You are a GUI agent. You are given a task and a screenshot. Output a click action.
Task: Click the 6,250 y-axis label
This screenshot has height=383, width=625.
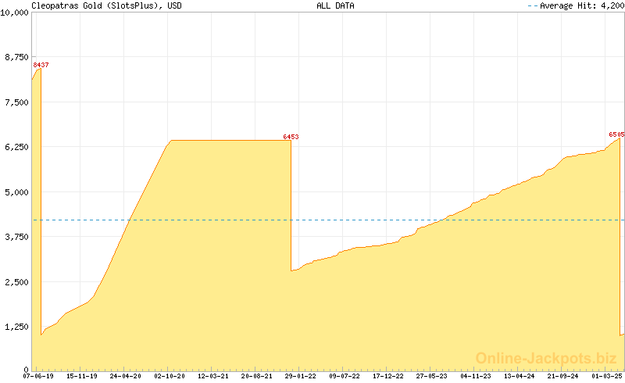[x=16, y=147]
